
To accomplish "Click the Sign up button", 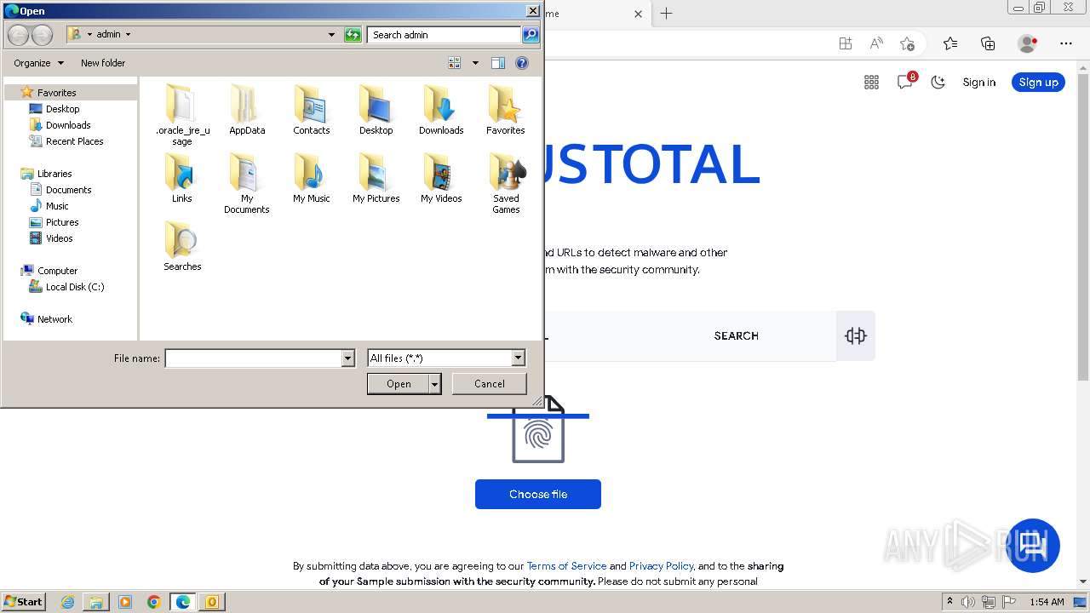I will pos(1038,83).
